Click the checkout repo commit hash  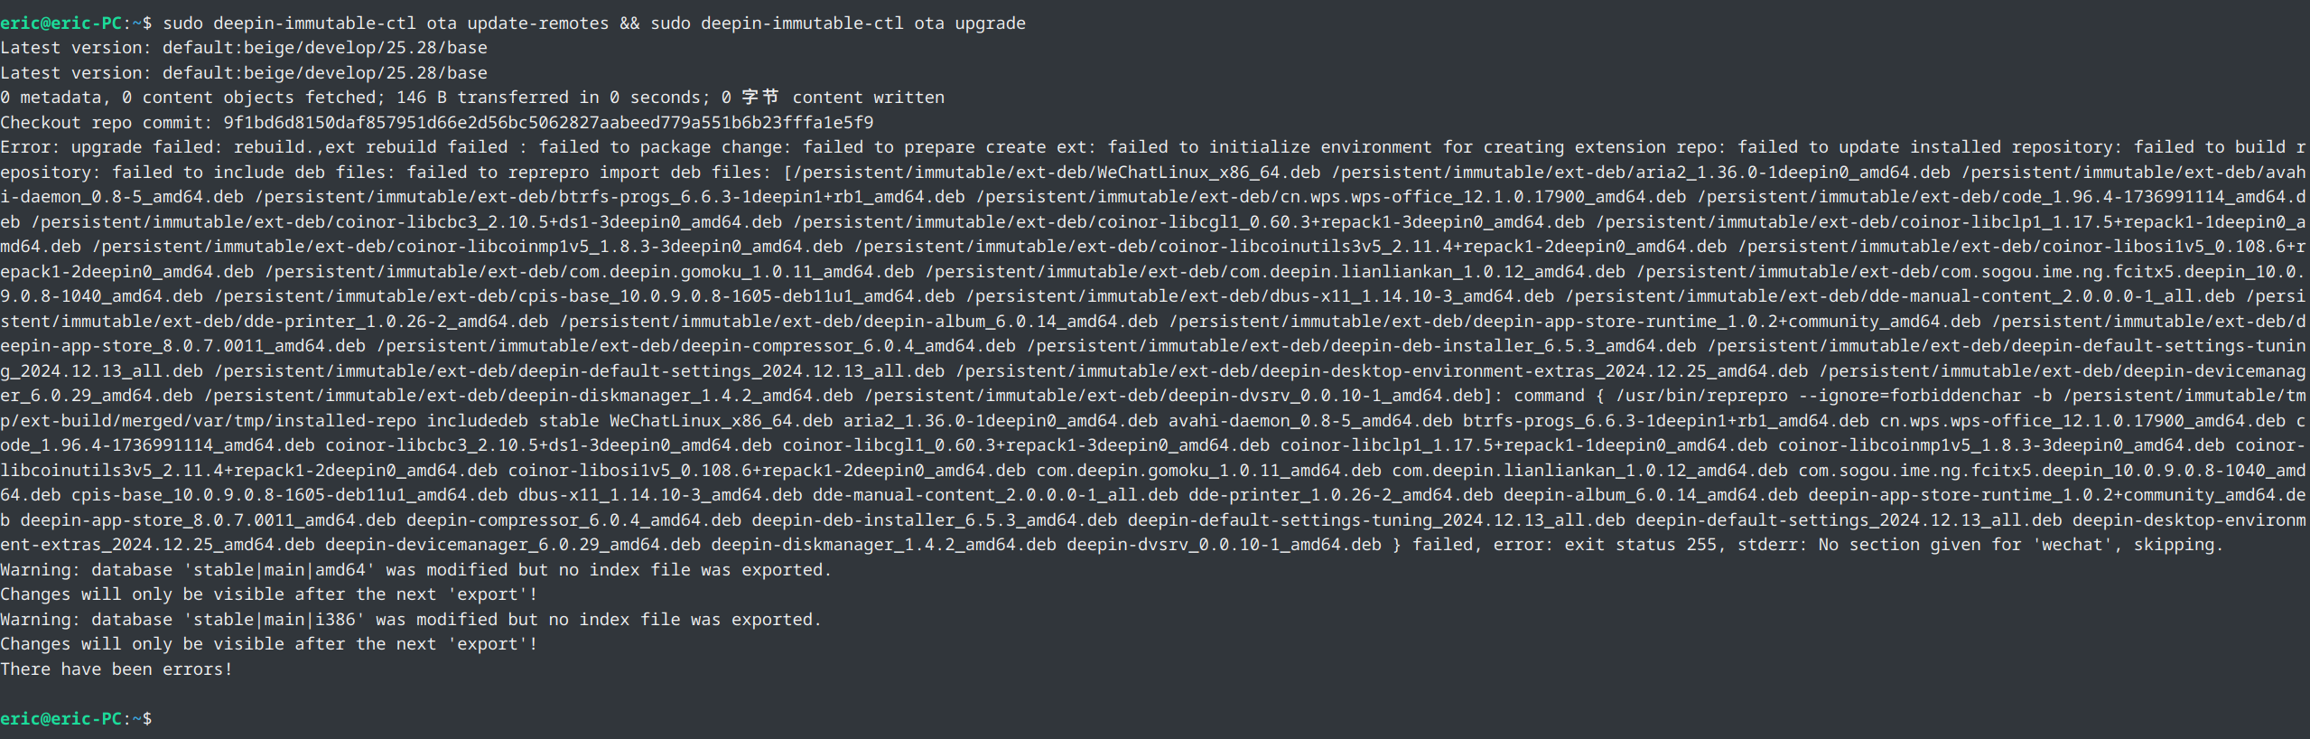(548, 123)
